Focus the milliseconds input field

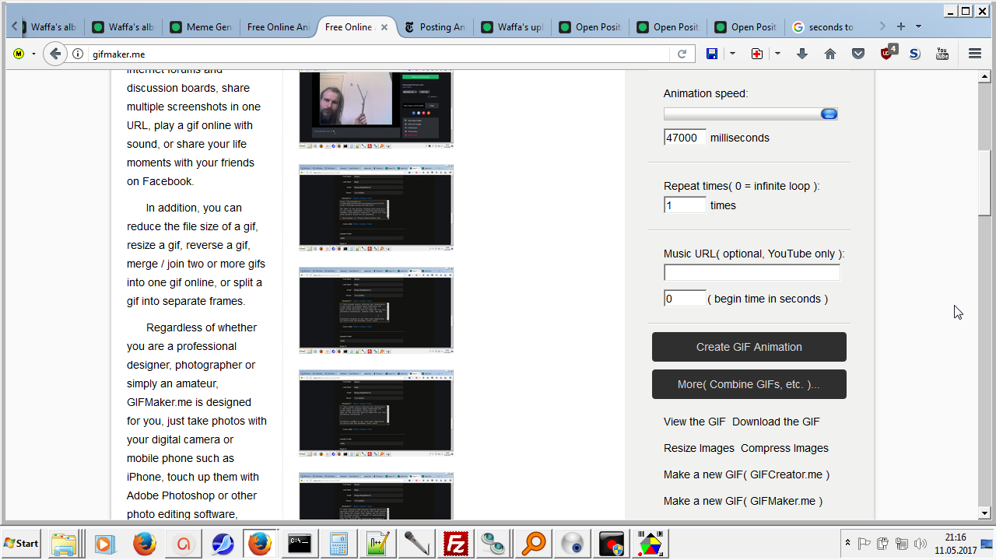pyautogui.click(x=685, y=138)
